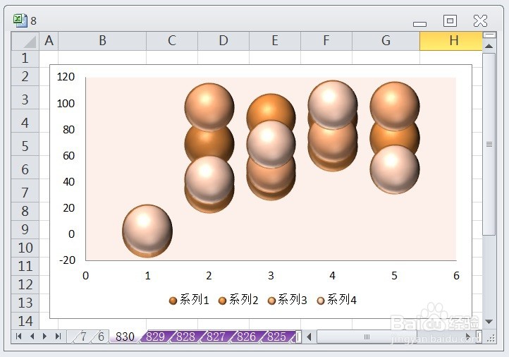Go to last sheet navigation arrow

(x=58, y=337)
